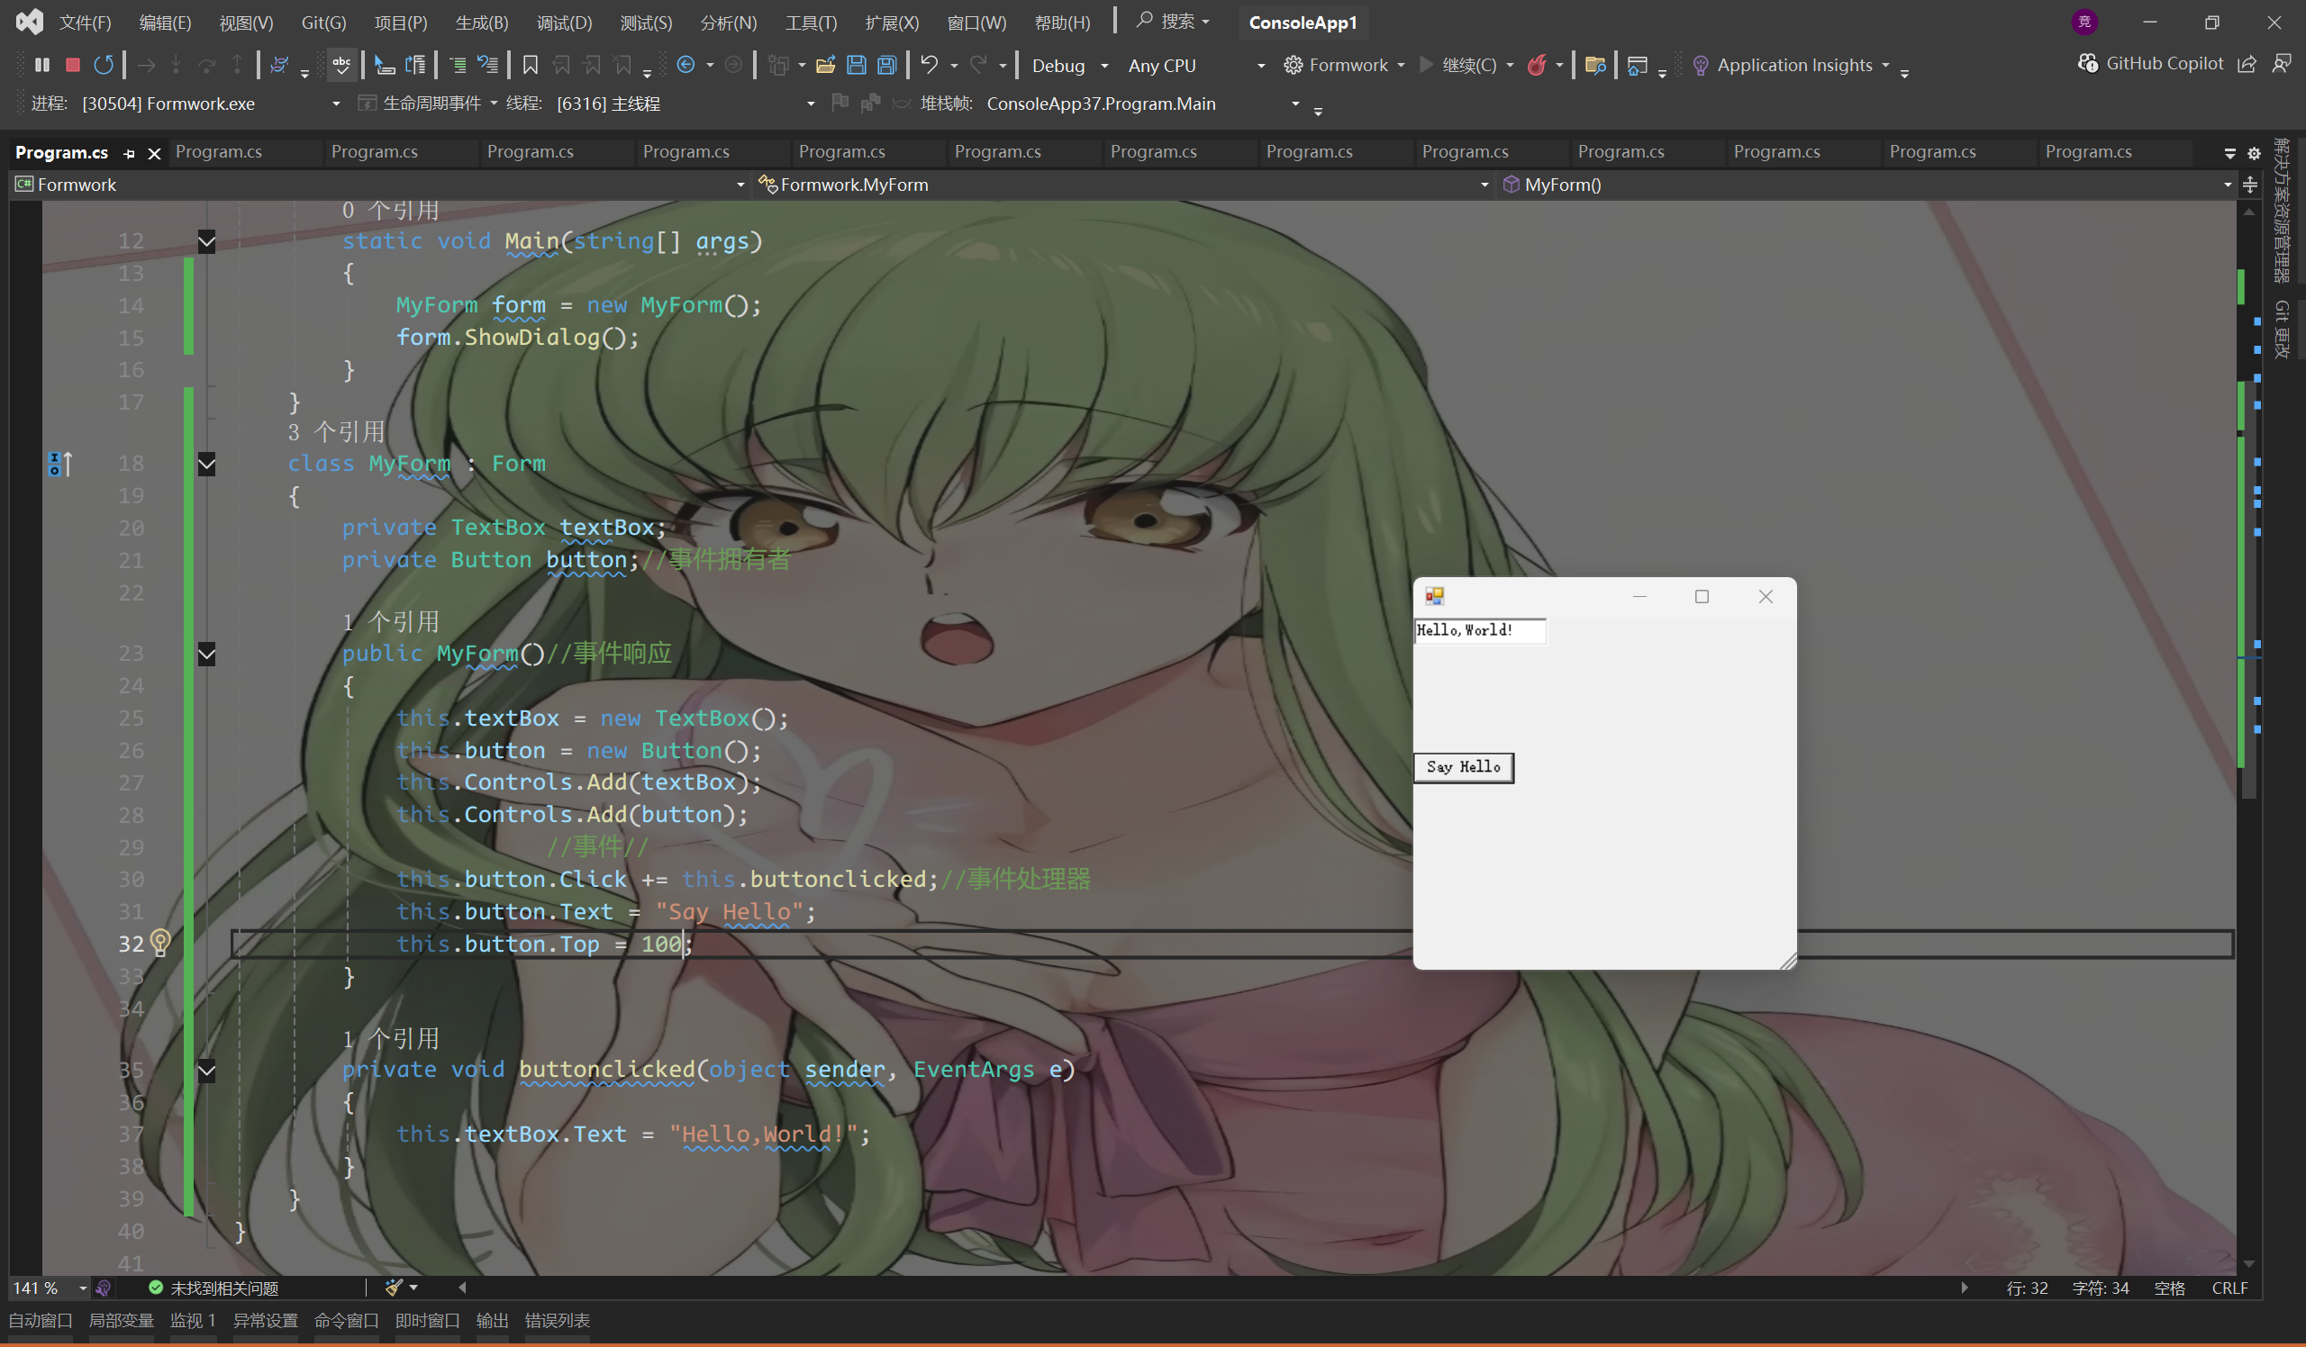Click the gear icon for document well settings
Image resolution: width=2306 pixels, height=1347 pixels.
pyautogui.click(x=2254, y=153)
